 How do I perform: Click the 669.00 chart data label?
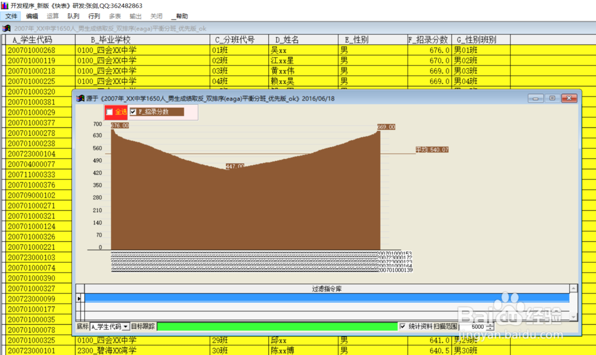[386, 127]
